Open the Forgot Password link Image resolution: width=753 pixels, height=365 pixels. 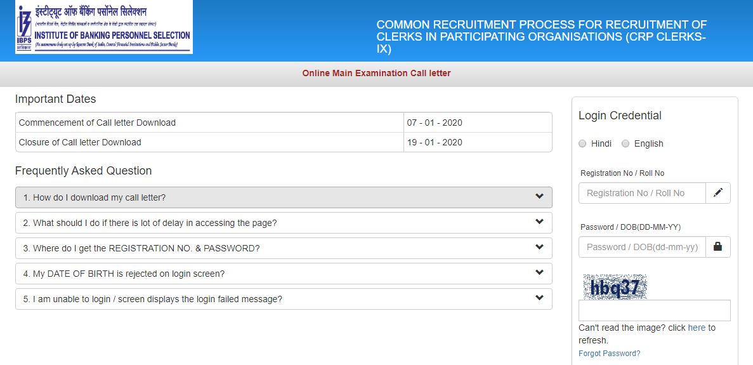[x=609, y=354]
